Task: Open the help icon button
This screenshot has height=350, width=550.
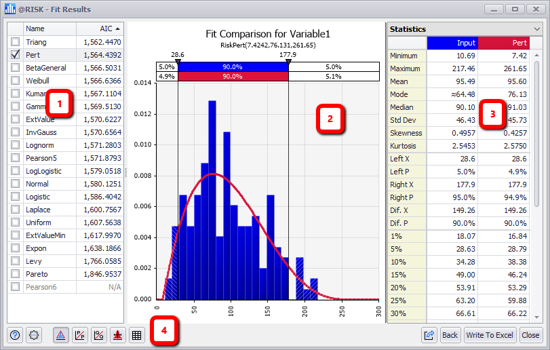Action: [x=16, y=334]
